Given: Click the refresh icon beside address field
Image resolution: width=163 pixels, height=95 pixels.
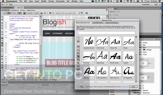Looking at the screenshot, I should (x=50, y=13).
